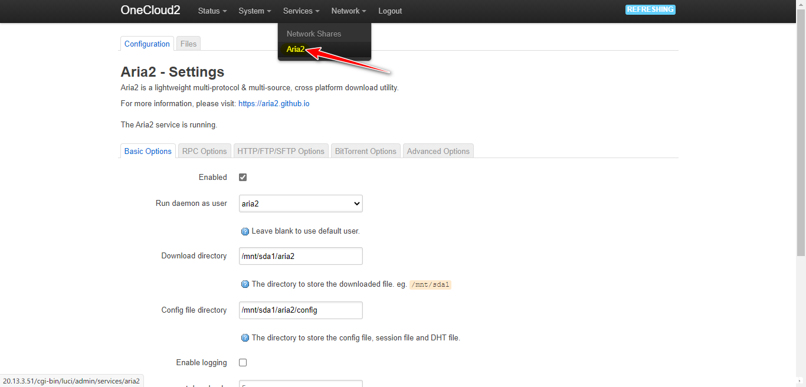Click the REFRESHING status badge
Viewport: 806px width, 387px height.
(650, 9)
